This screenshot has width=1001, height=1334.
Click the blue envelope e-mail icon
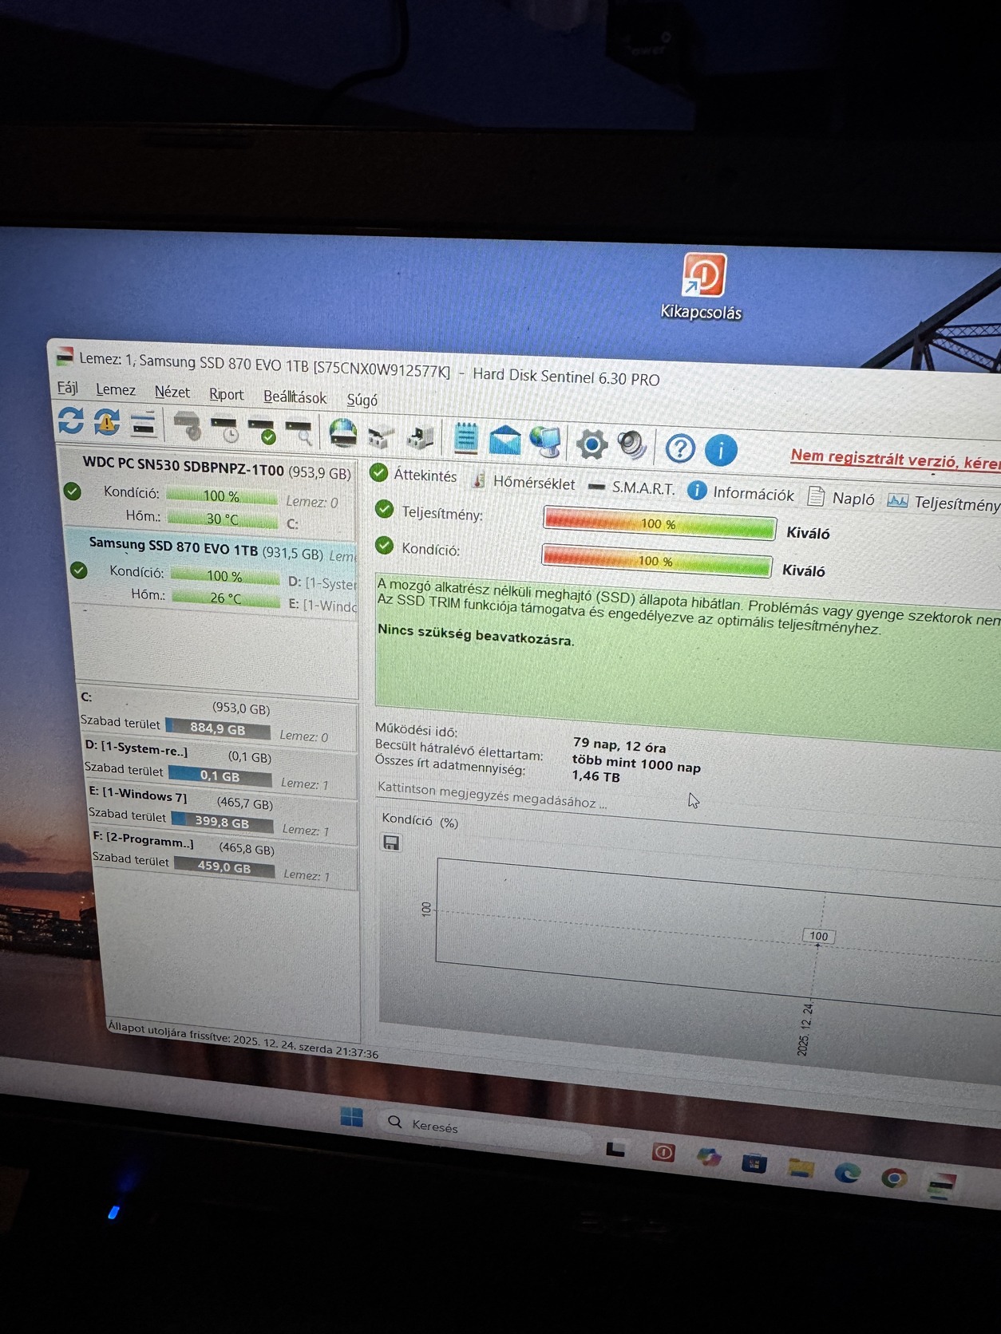point(505,440)
